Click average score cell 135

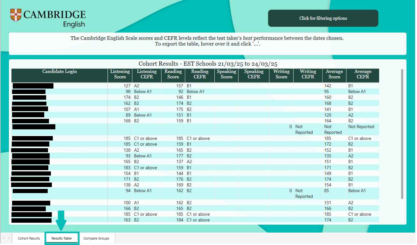click(328, 156)
